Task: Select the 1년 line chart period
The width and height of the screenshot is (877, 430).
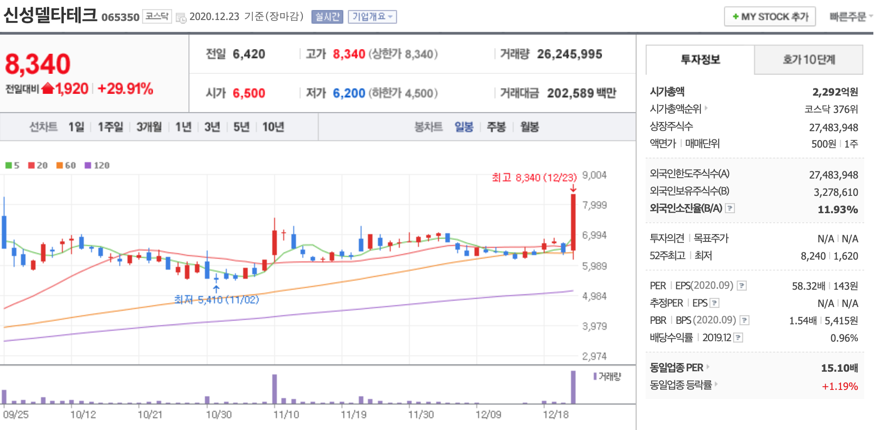Action: (184, 127)
